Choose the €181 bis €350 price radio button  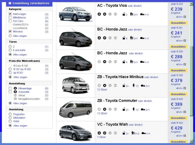pyautogui.click(x=10, y=69)
